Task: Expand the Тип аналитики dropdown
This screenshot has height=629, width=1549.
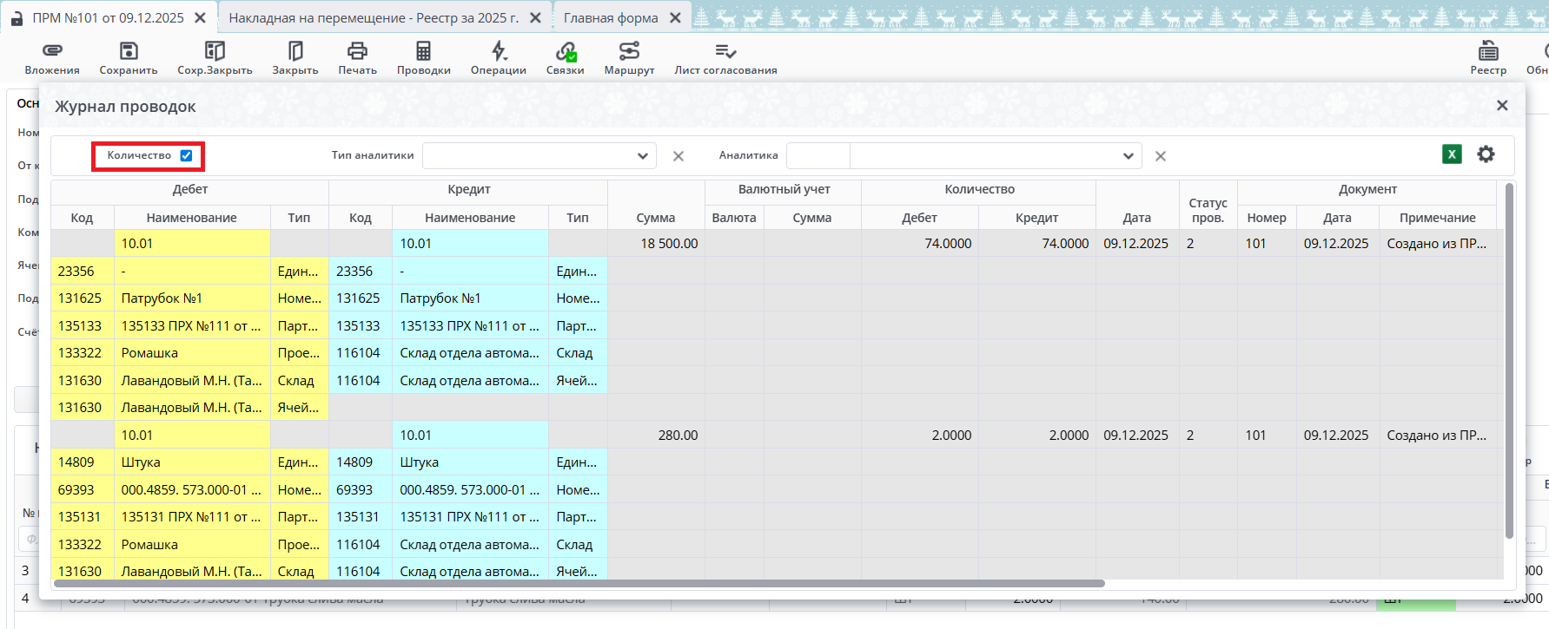Action: point(642,156)
